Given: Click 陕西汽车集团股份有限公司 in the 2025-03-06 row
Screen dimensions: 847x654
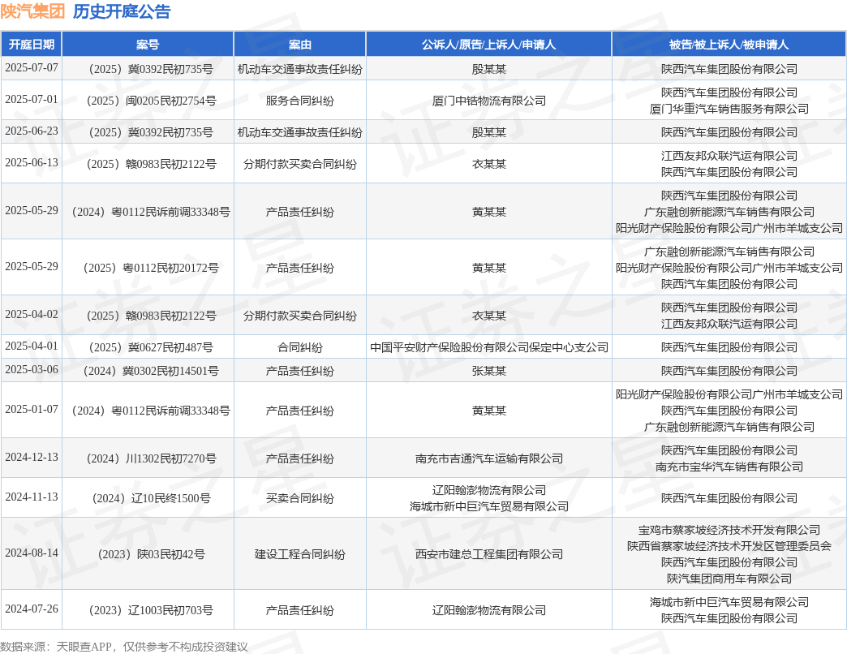Looking at the screenshot, I should tap(729, 371).
